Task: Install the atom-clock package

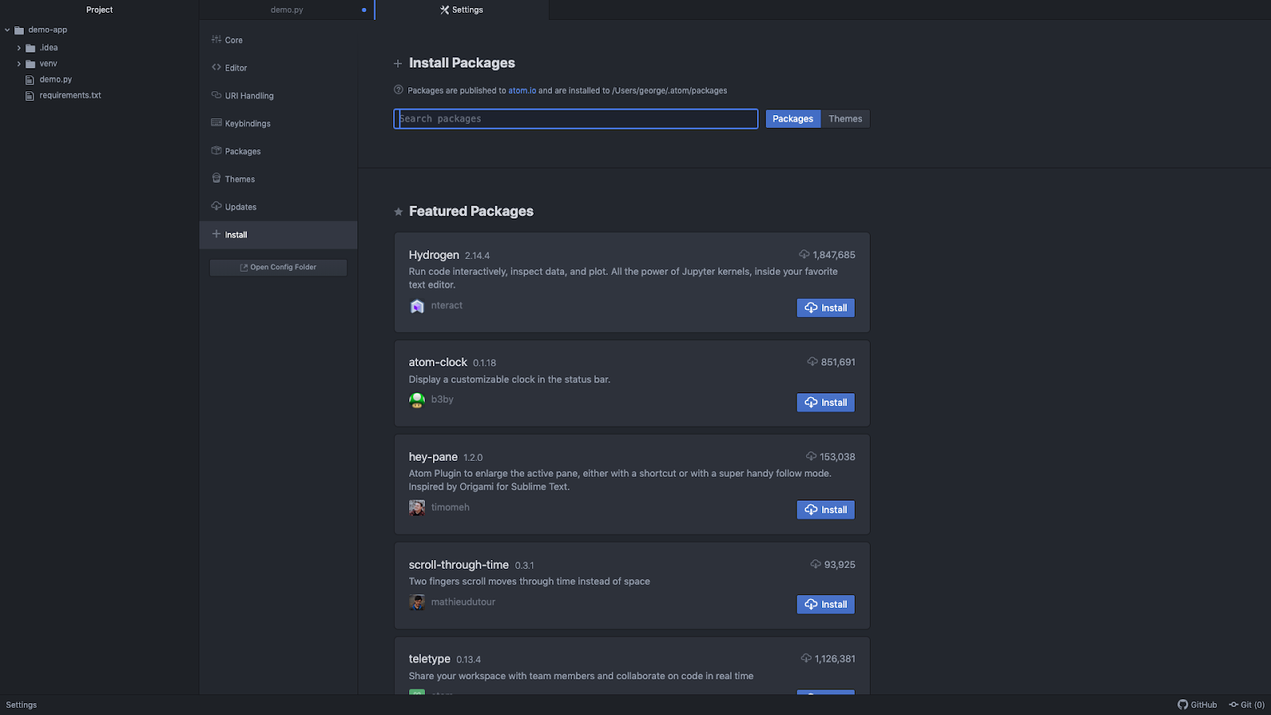Action: pos(825,402)
